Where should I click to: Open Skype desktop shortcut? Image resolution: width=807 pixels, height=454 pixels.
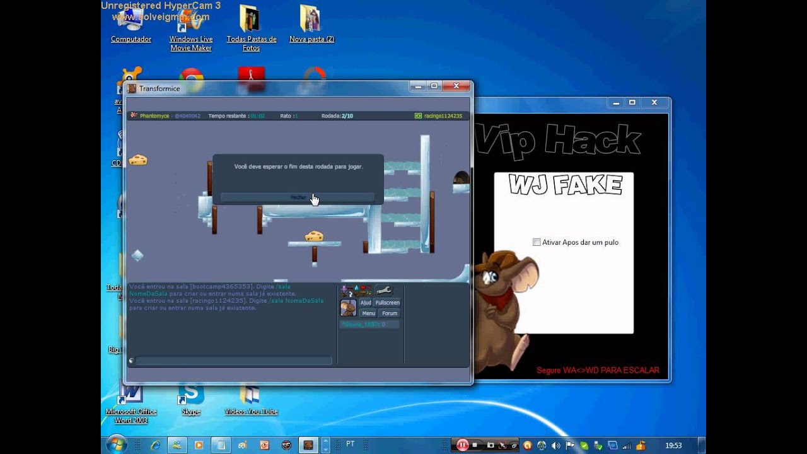[x=191, y=400]
